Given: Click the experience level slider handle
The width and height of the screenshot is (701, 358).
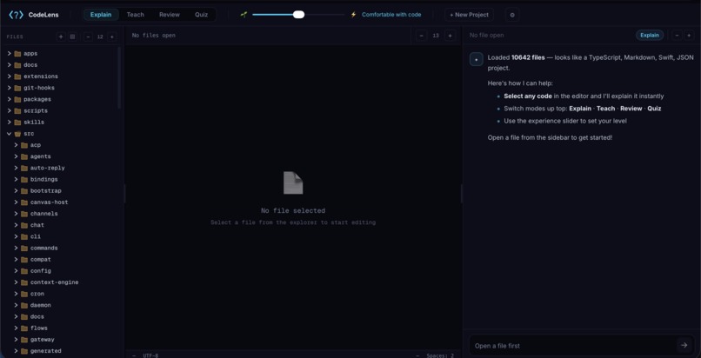Looking at the screenshot, I should [298, 15].
